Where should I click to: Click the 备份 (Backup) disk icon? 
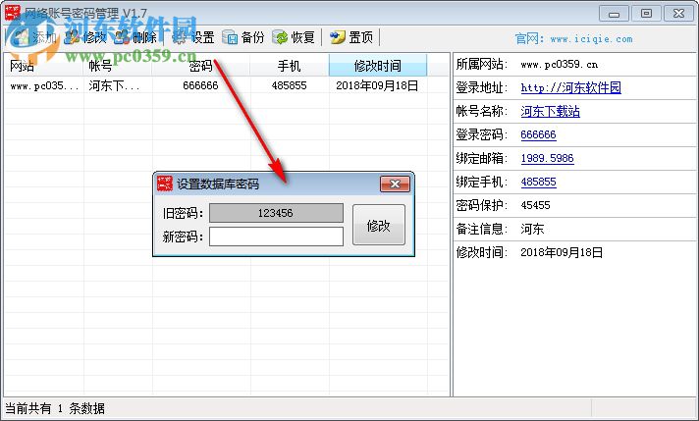click(x=230, y=38)
